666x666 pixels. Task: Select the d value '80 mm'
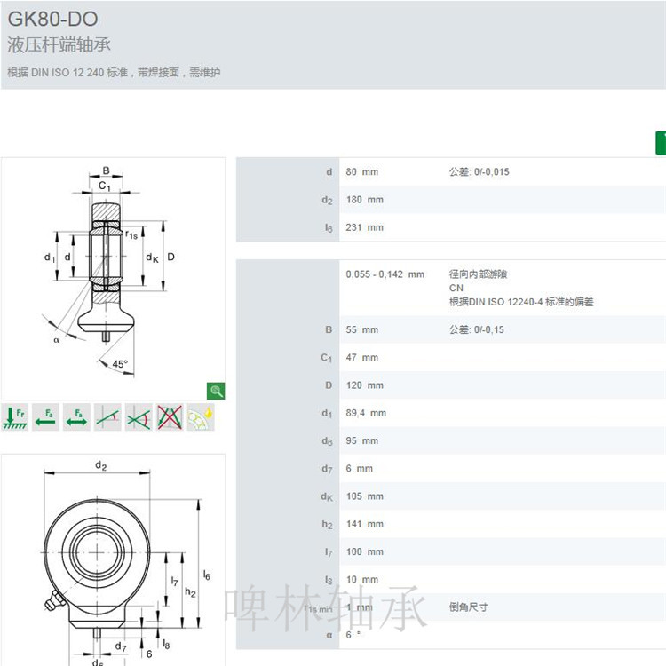coord(362,172)
